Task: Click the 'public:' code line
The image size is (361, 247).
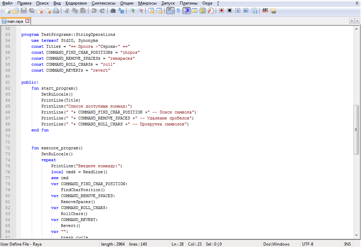Action: (30, 82)
